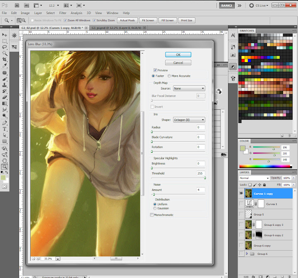Toggle Quick Mask mode icon
Viewport: 298px width, 278px height.
click(4, 187)
